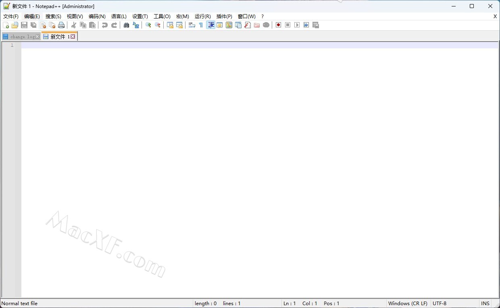Open Folder as Workspace icon
The height and width of the screenshot is (308, 500).
point(257,25)
